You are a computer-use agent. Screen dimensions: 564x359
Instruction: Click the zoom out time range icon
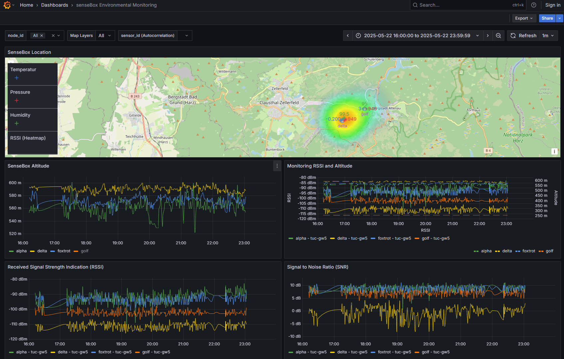[498, 36]
